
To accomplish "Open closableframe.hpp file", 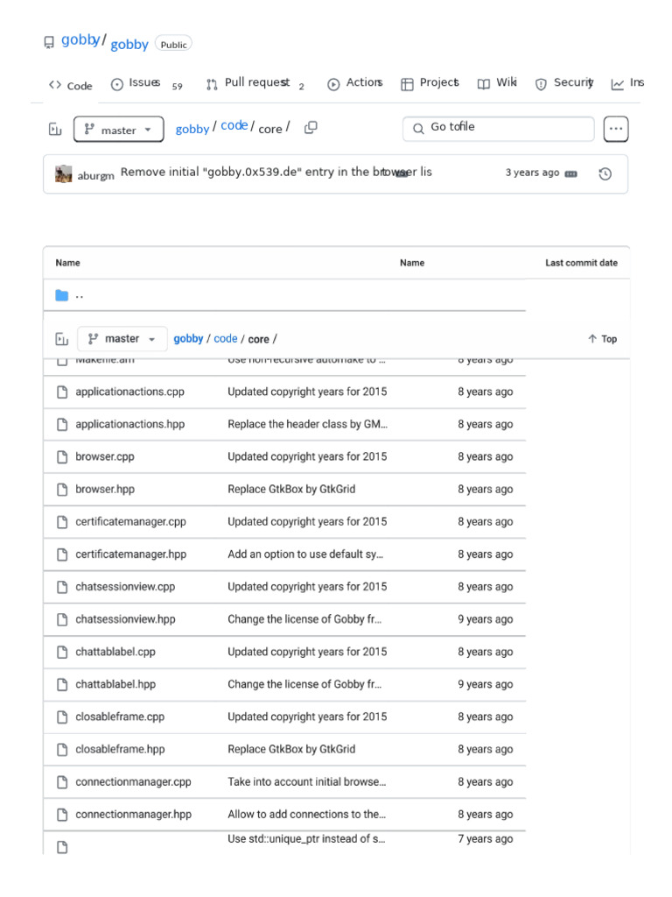I will tap(120, 750).
